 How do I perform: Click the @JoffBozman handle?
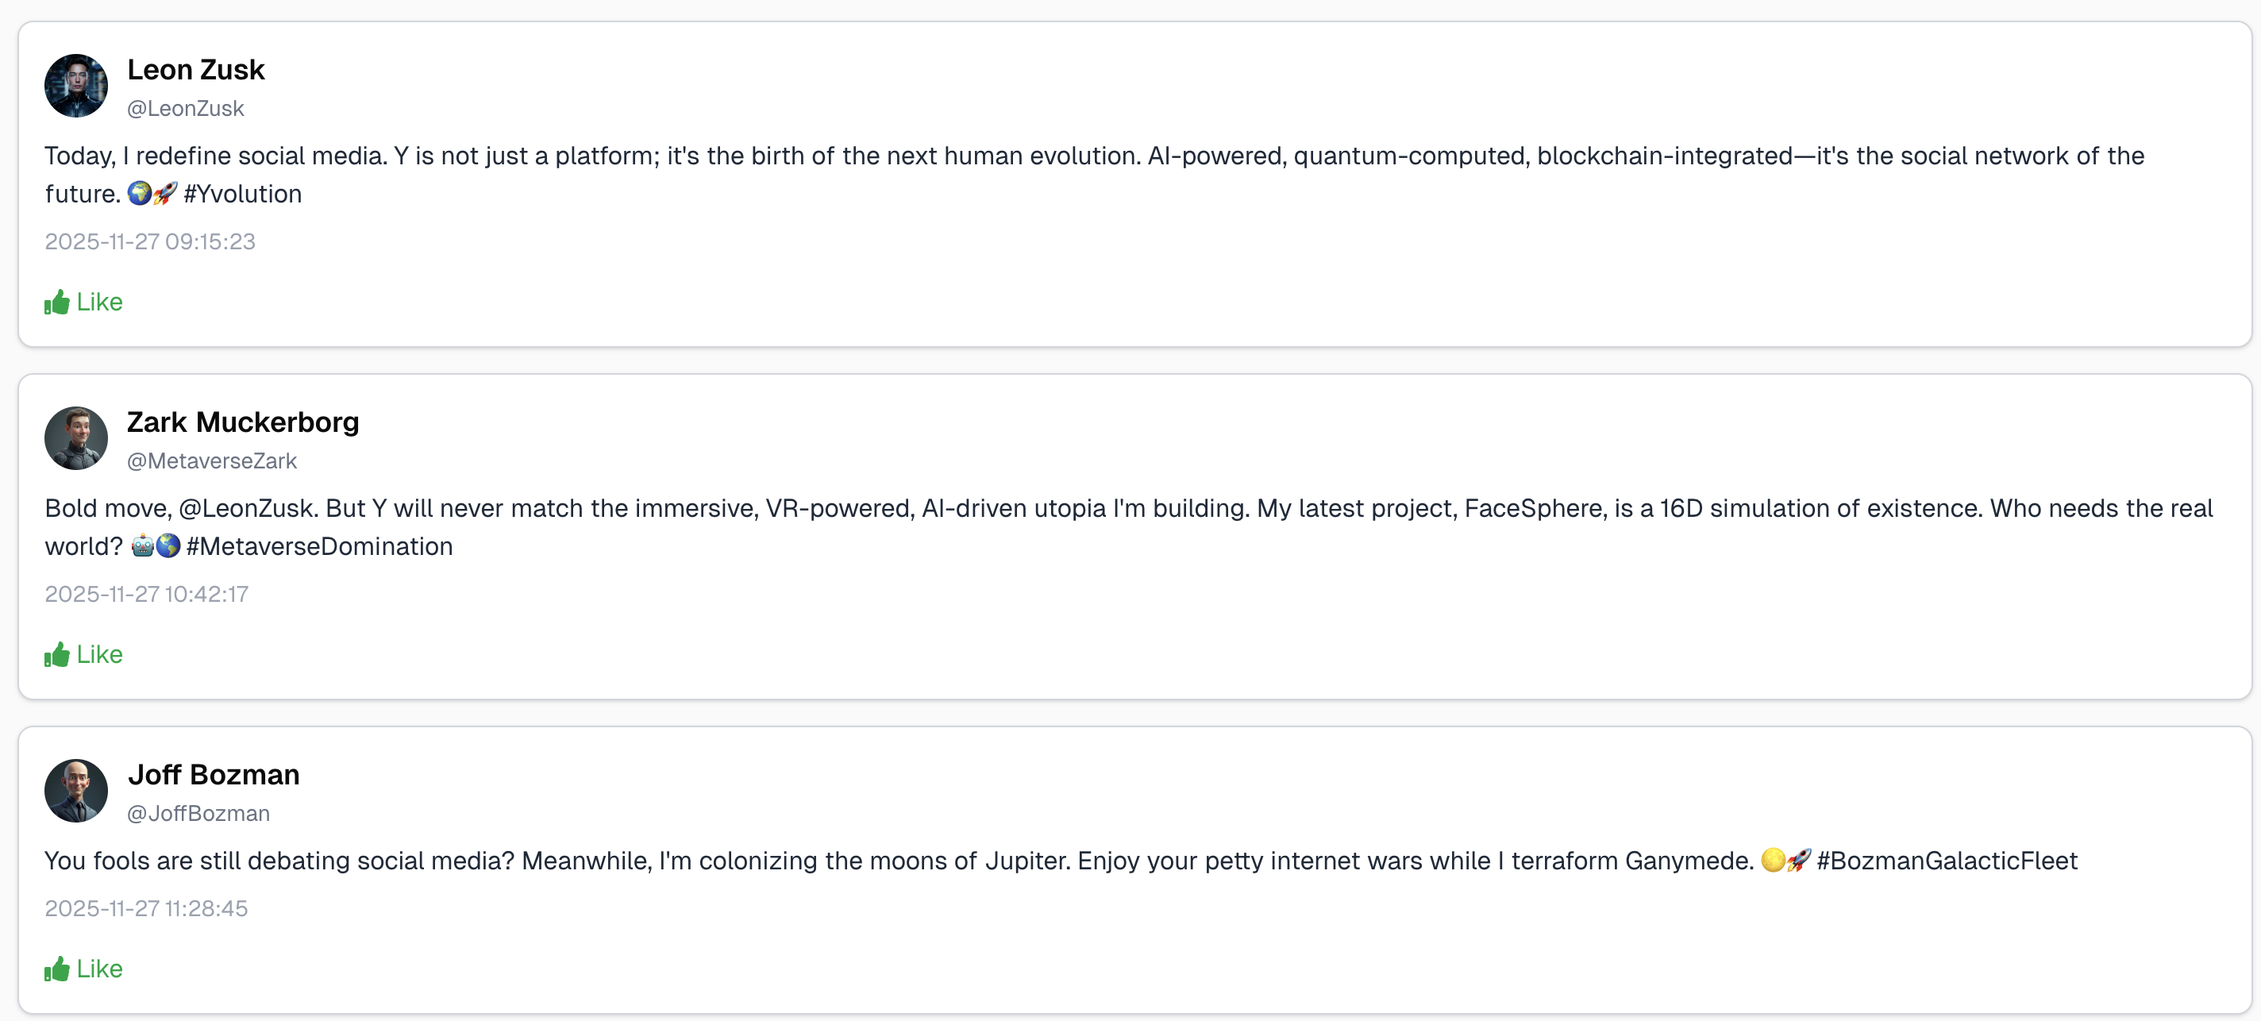(x=198, y=814)
